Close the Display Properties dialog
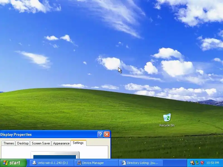This screenshot has height=167, width=223. tap(107, 134)
